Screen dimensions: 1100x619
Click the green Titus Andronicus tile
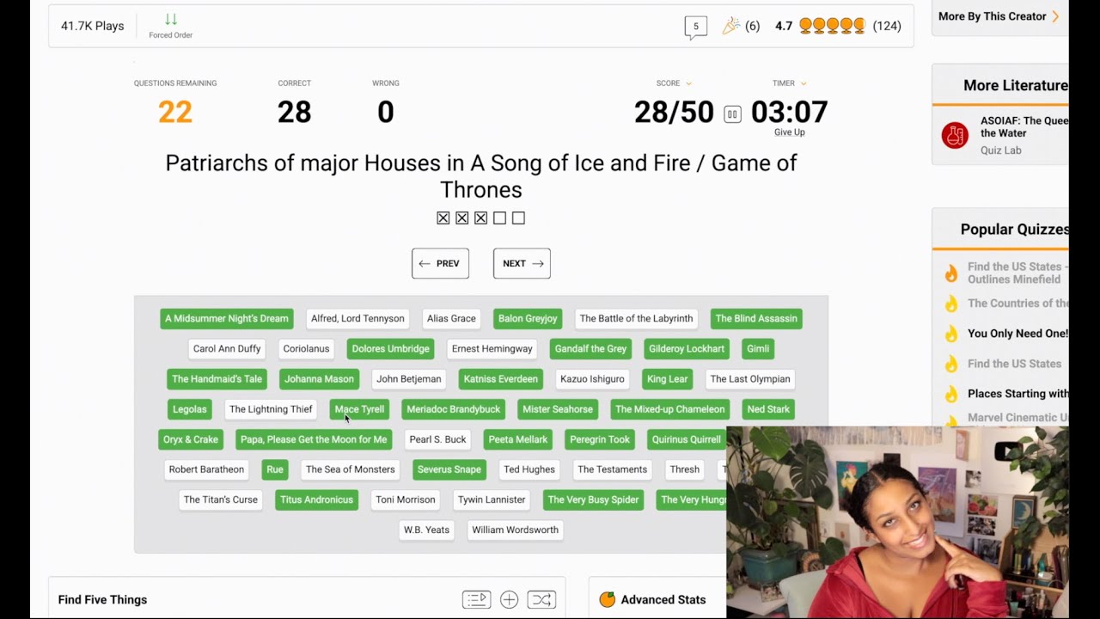[316, 499]
